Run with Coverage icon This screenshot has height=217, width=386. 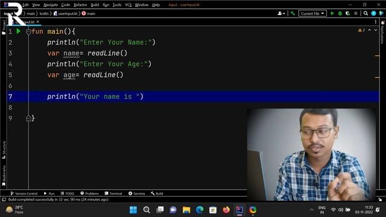coord(348,13)
